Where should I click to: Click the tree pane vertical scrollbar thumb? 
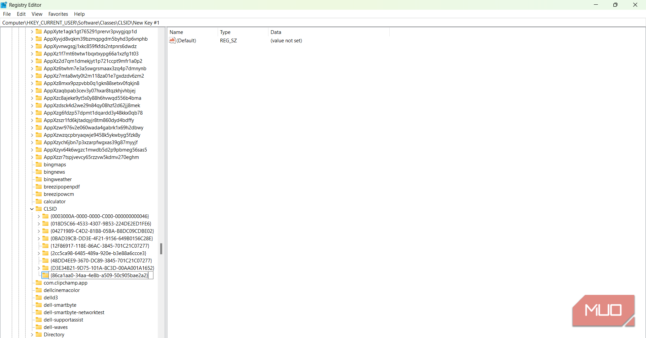pyautogui.click(x=161, y=249)
